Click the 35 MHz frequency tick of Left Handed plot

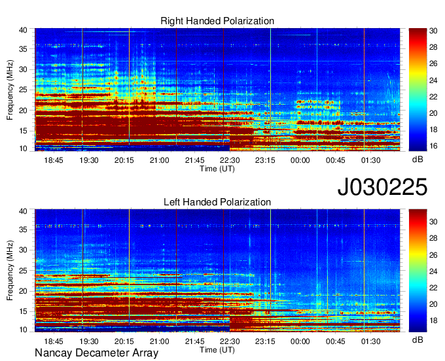coord(23,230)
